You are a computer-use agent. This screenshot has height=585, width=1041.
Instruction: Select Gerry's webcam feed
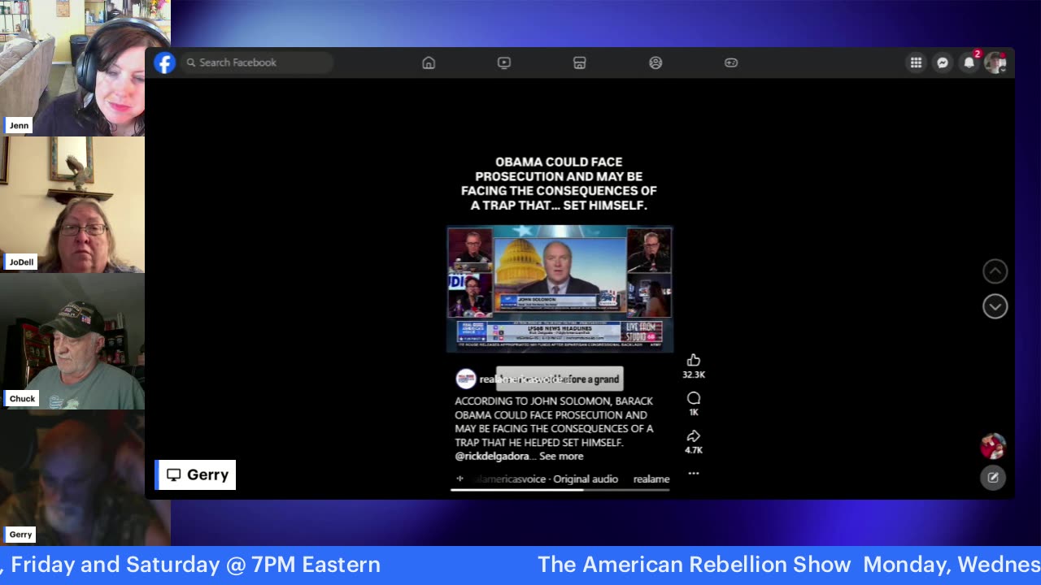pos(85,477)
